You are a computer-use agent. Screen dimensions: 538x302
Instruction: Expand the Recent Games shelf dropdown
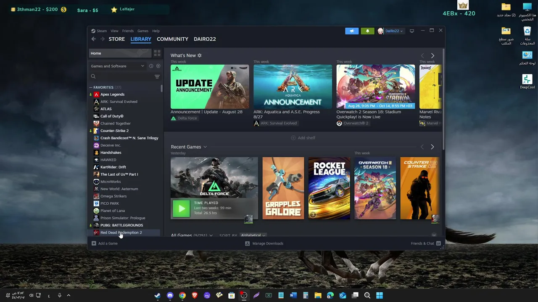pos(205,147)
